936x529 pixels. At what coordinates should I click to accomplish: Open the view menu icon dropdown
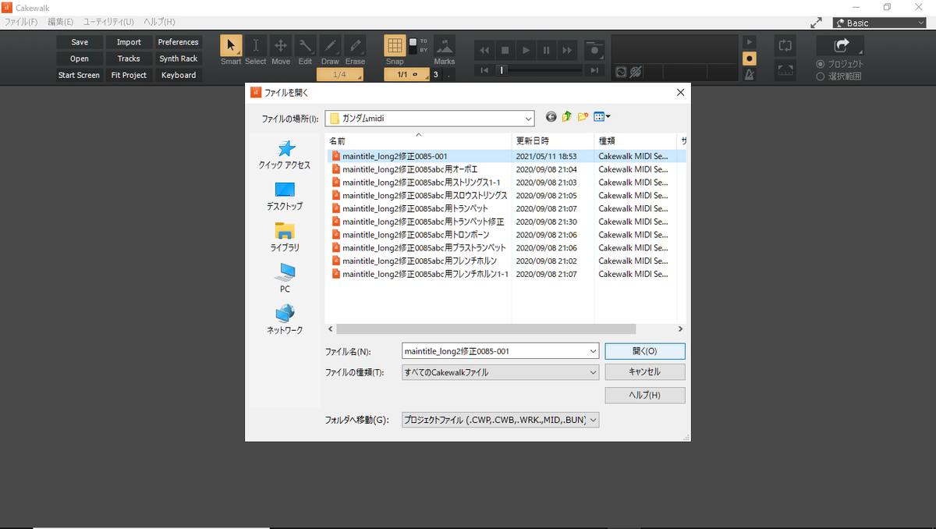(x=602, y=117)
